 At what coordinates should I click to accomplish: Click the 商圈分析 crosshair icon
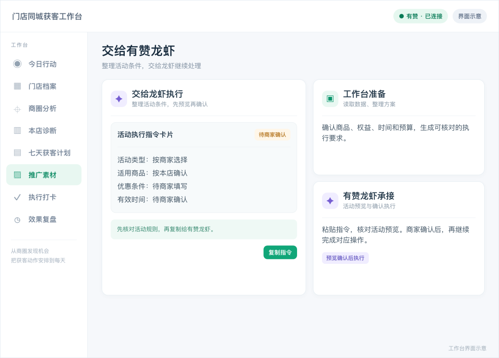pos(18,110)
